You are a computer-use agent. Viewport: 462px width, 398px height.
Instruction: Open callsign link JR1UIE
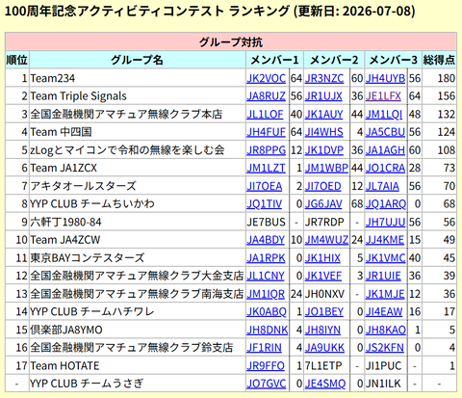click(x=383, y=276)
